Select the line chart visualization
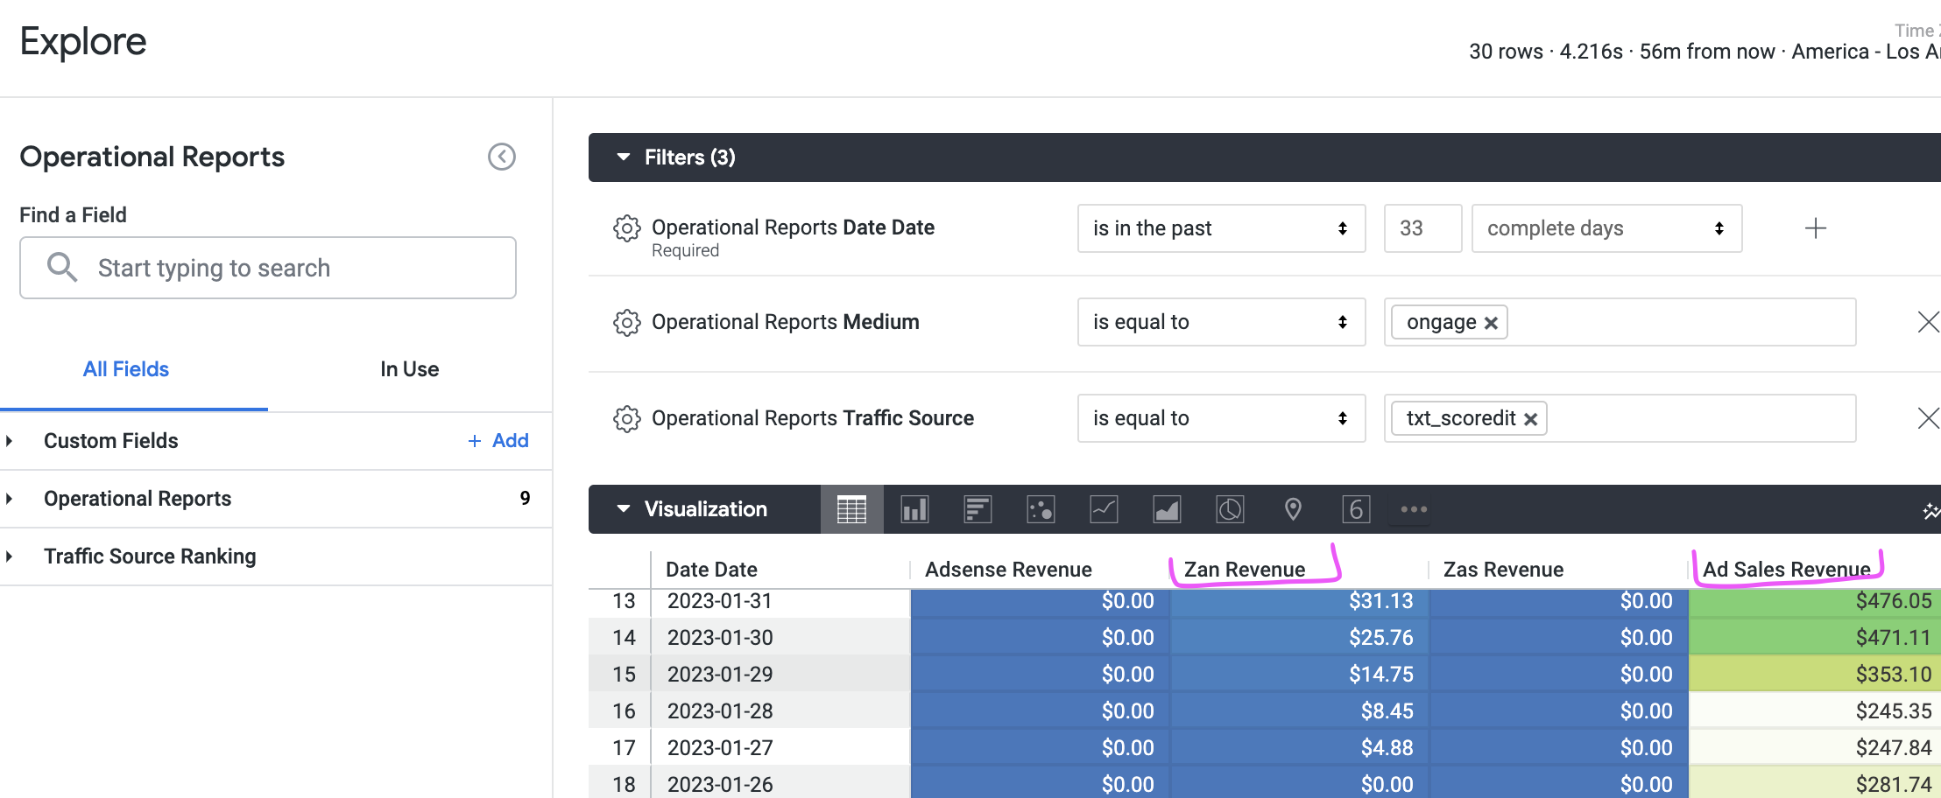 tap(1104, 508)
